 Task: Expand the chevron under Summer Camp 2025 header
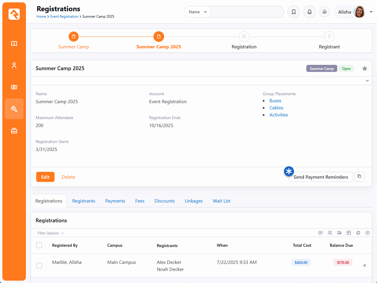click(367, 81)
